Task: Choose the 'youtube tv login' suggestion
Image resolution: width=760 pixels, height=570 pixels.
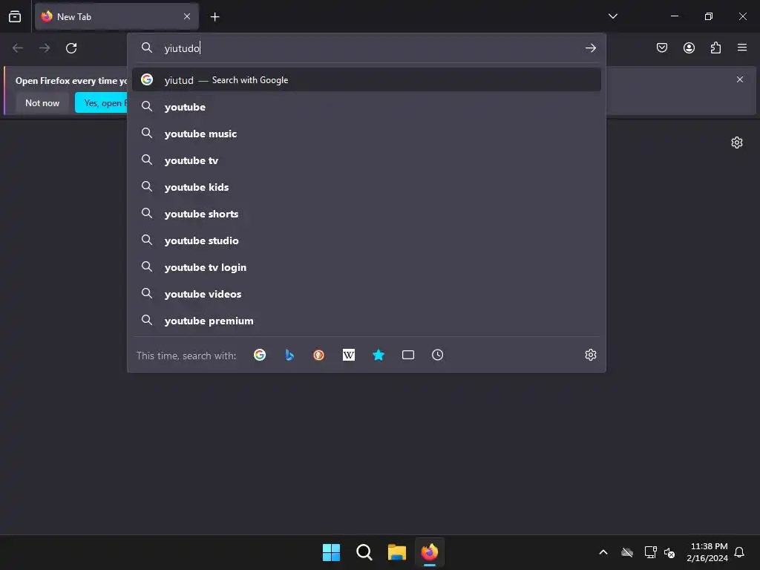Action: coord(367,267)
